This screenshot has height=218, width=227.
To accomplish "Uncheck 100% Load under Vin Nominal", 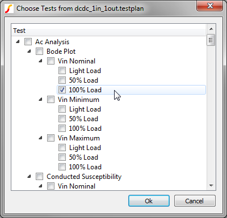I will click(x=62, y=90).
